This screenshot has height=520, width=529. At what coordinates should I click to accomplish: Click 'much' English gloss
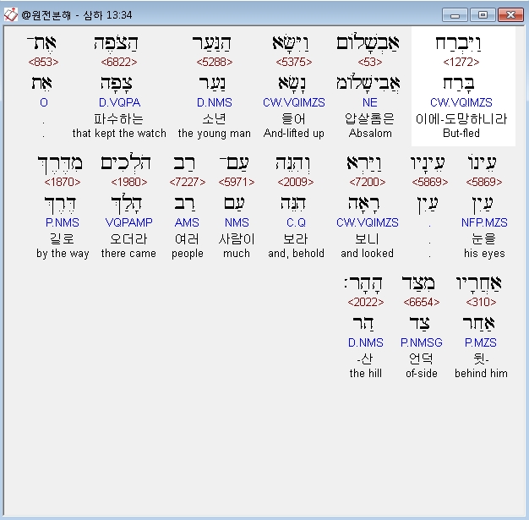237,254
